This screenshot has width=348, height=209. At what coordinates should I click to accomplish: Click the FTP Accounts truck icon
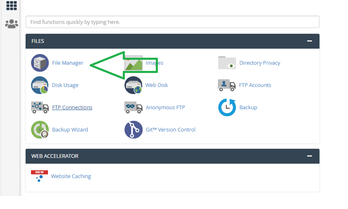[x=226, y=85]
